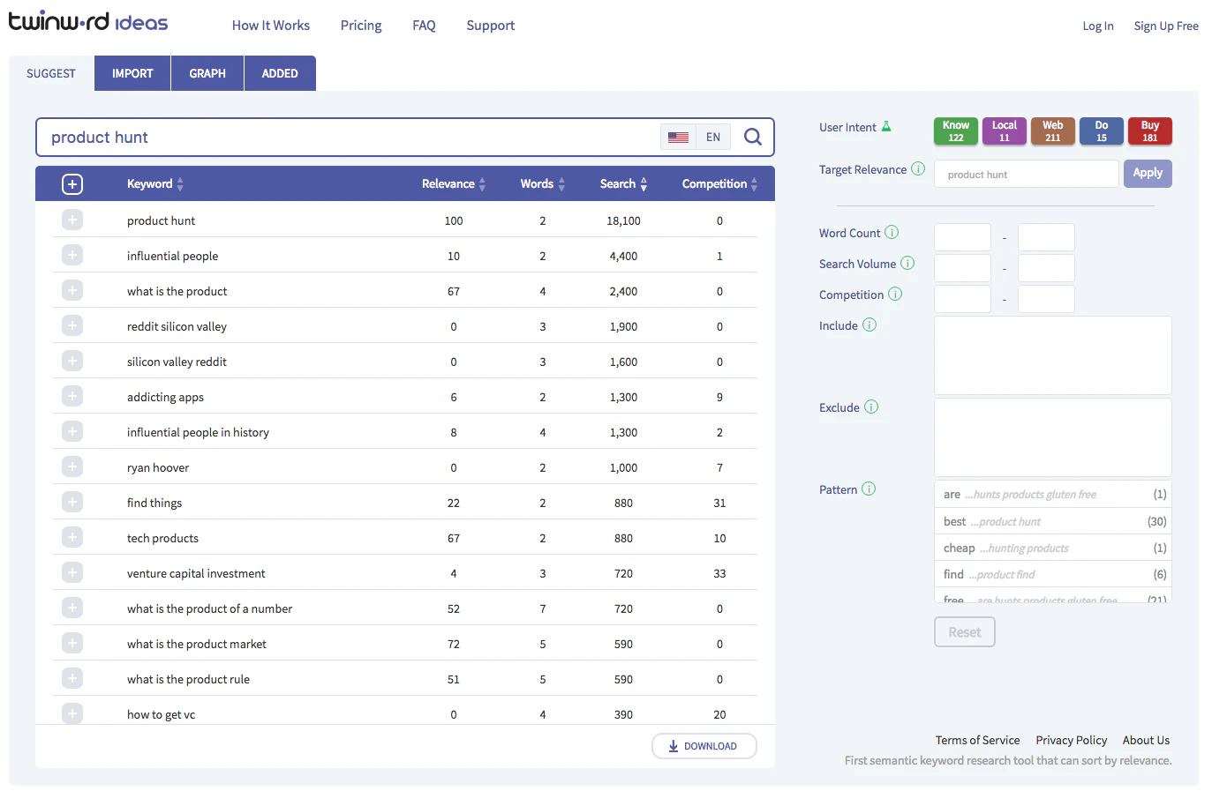The width and height of the screenshot is (1212, 791).
Task: Open the IMPORT tab
Action: [132, 73]
